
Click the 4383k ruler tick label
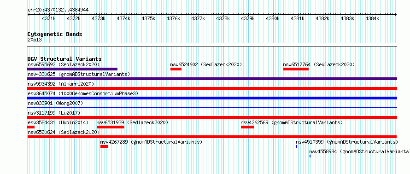click(x=347, y=18)
